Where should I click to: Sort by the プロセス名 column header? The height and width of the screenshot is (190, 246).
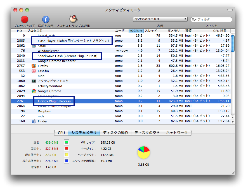click(x=70, y=31)
